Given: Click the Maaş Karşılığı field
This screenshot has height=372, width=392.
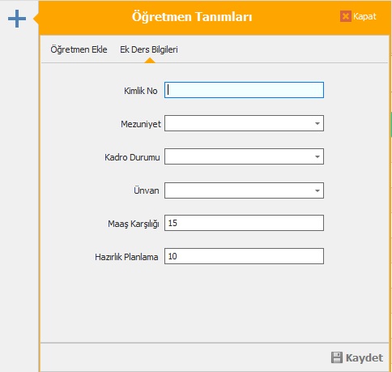Looking at the screenshot, I should pos(244,223).
